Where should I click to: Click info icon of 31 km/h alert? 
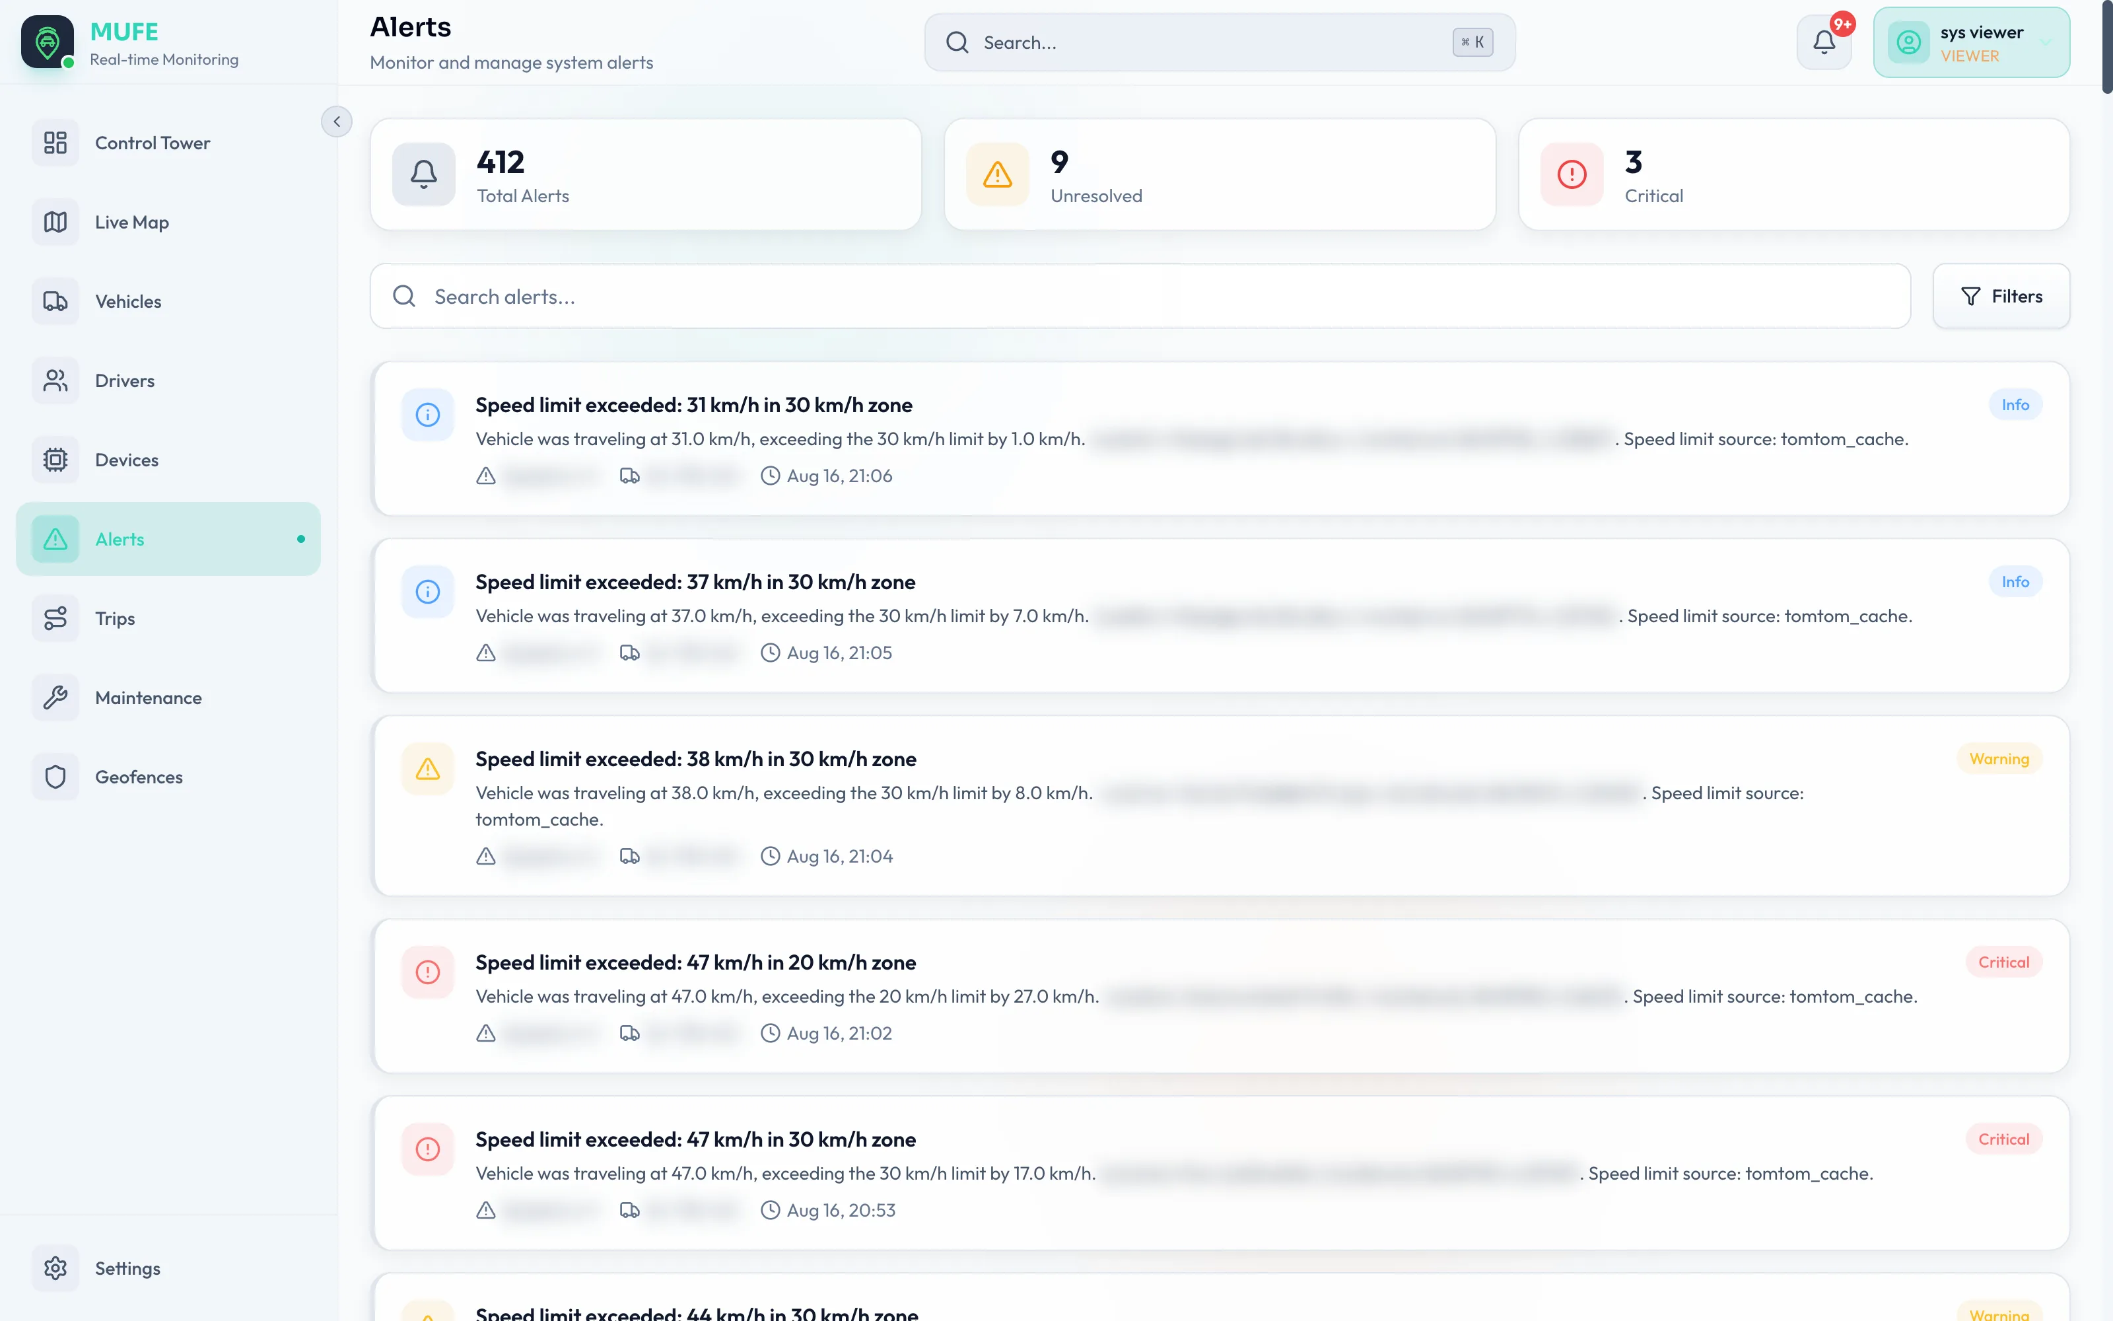428,415
